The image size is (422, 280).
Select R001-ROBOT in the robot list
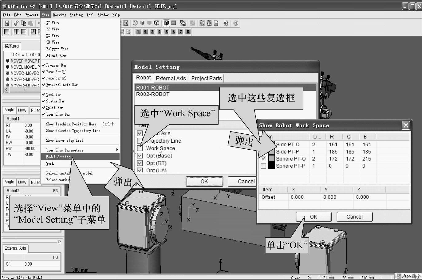(x=226, y=87)
